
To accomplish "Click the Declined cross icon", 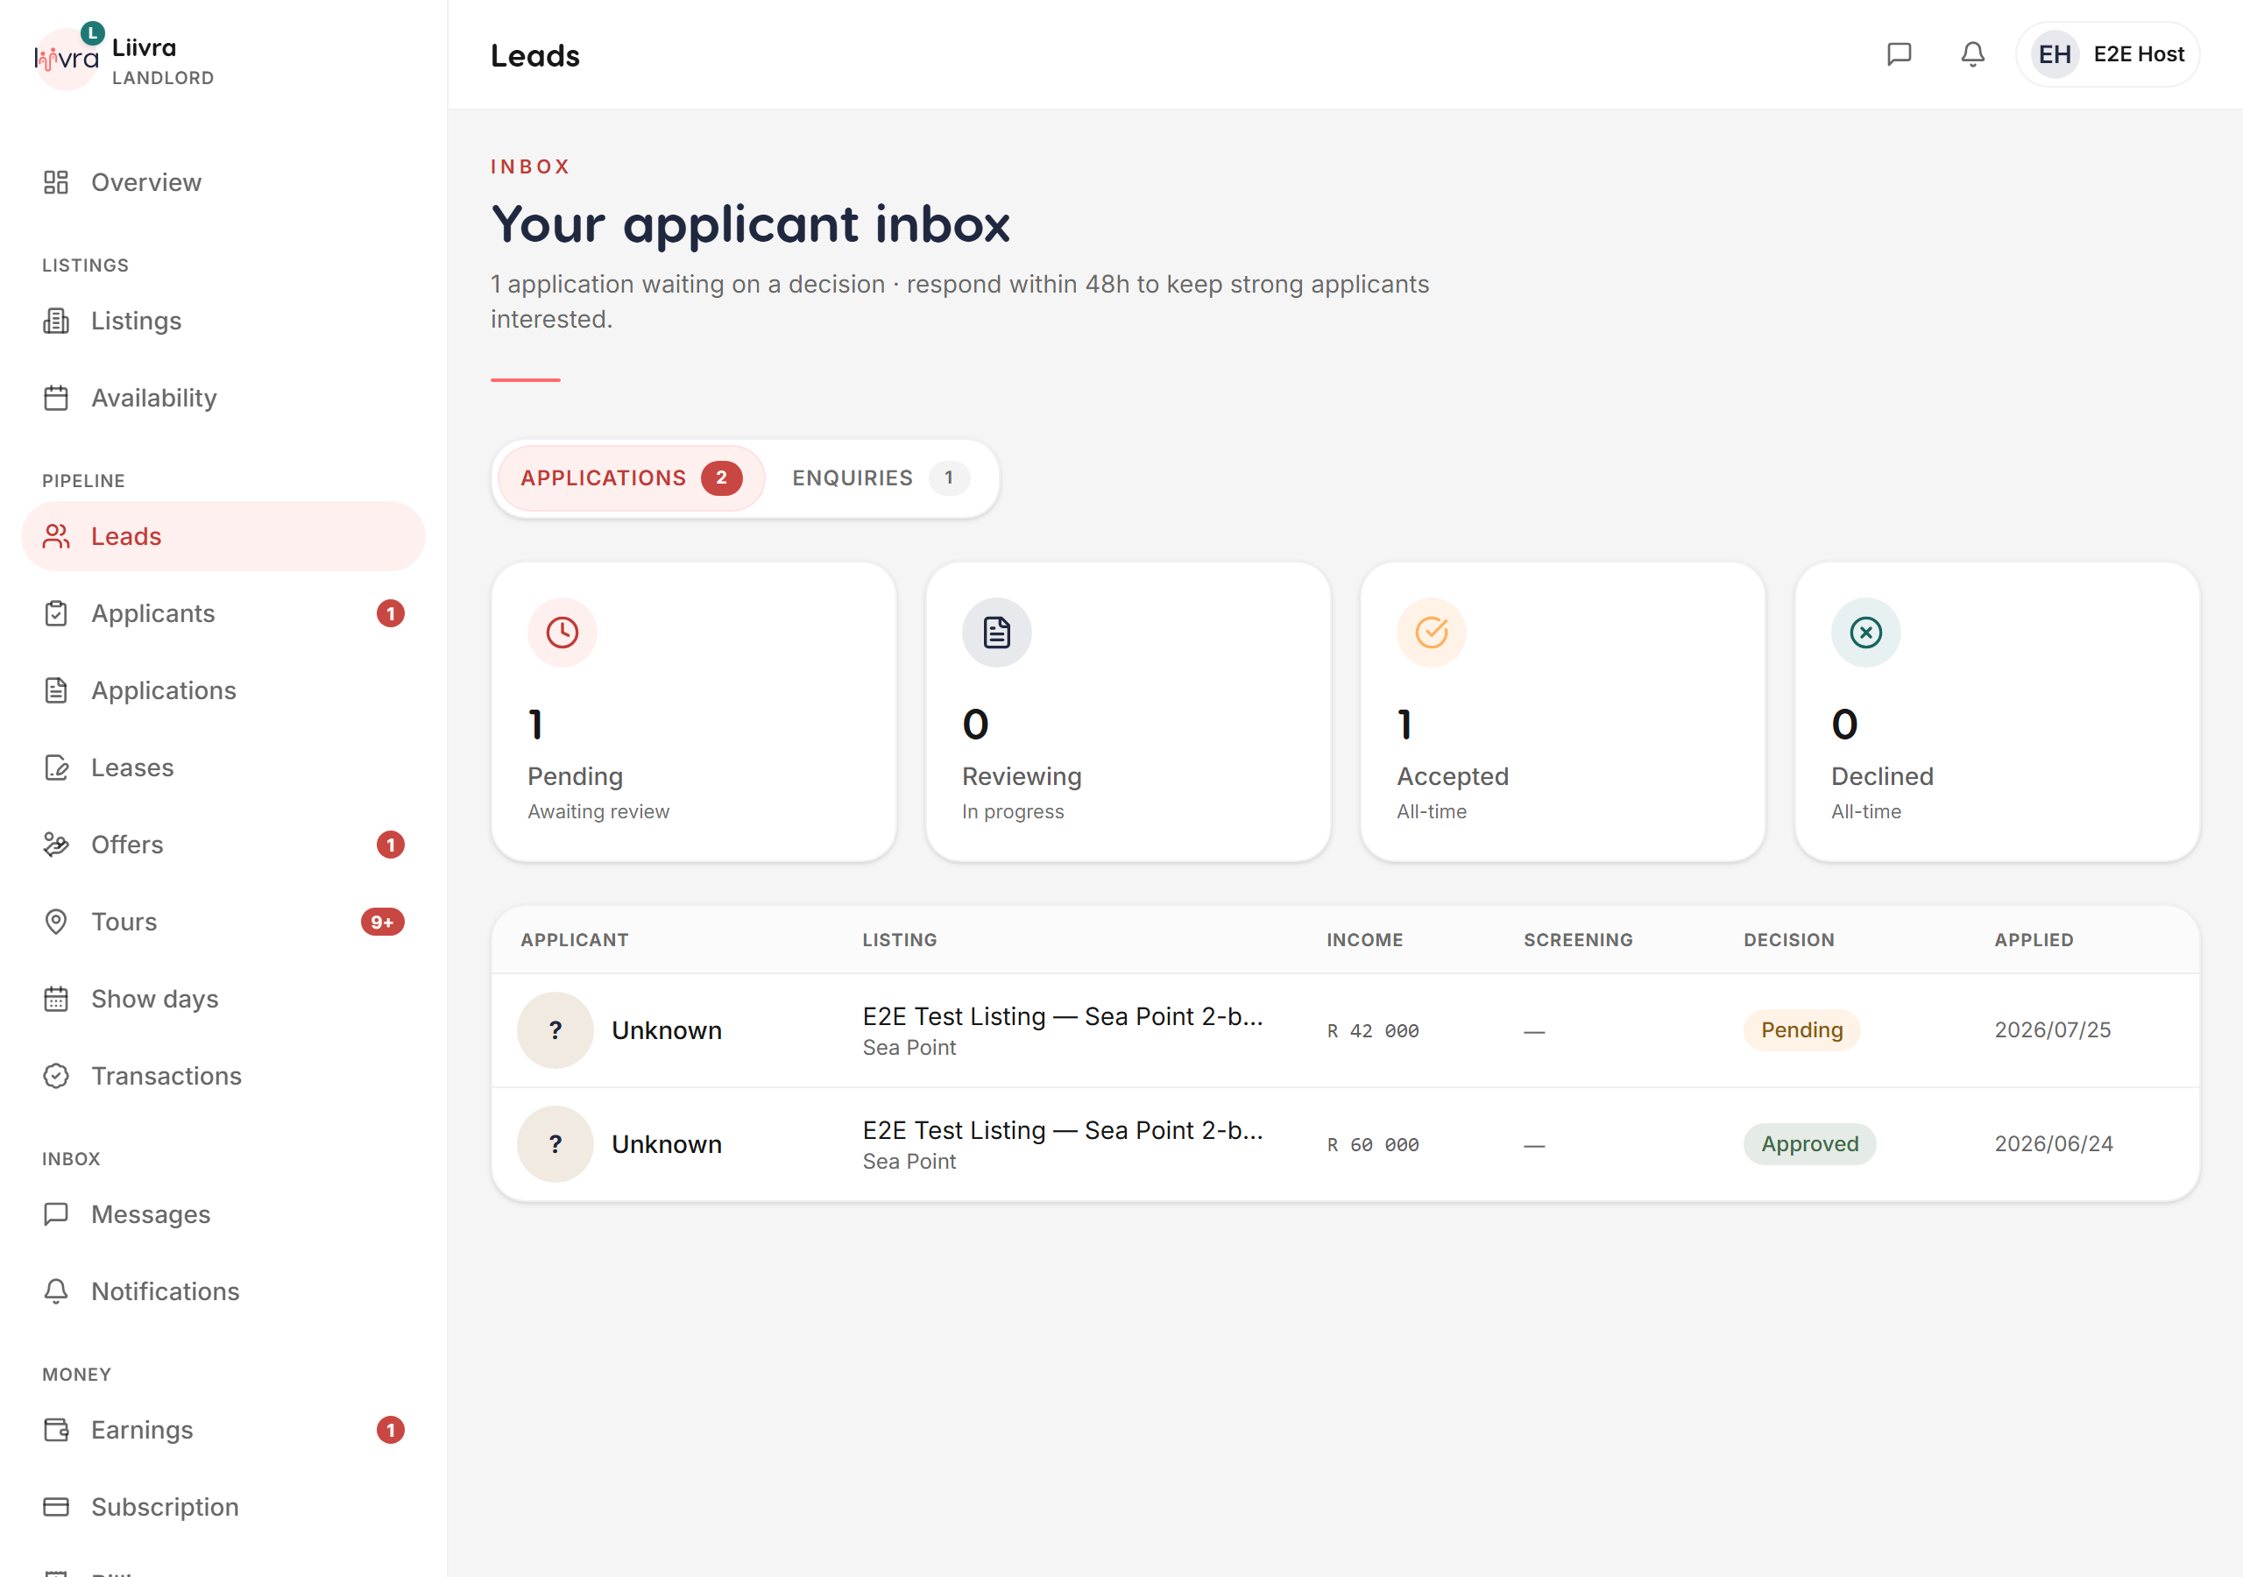I will (1865, 633).
